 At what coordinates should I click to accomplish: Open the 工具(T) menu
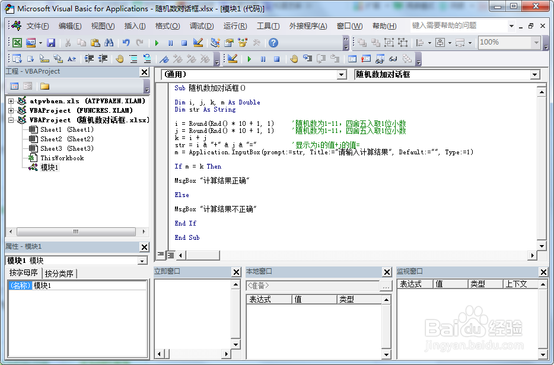(268, 26)
